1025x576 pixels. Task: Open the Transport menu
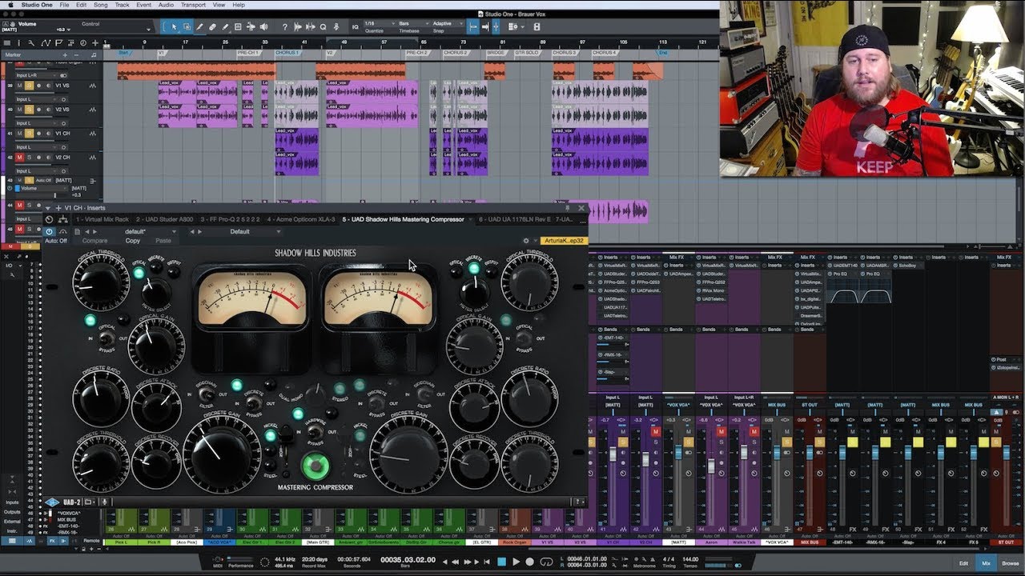[192, 5]
